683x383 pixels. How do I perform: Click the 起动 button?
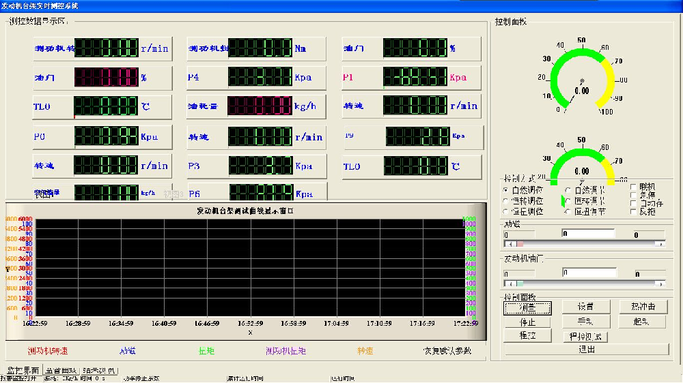click(x=643, y=321)
